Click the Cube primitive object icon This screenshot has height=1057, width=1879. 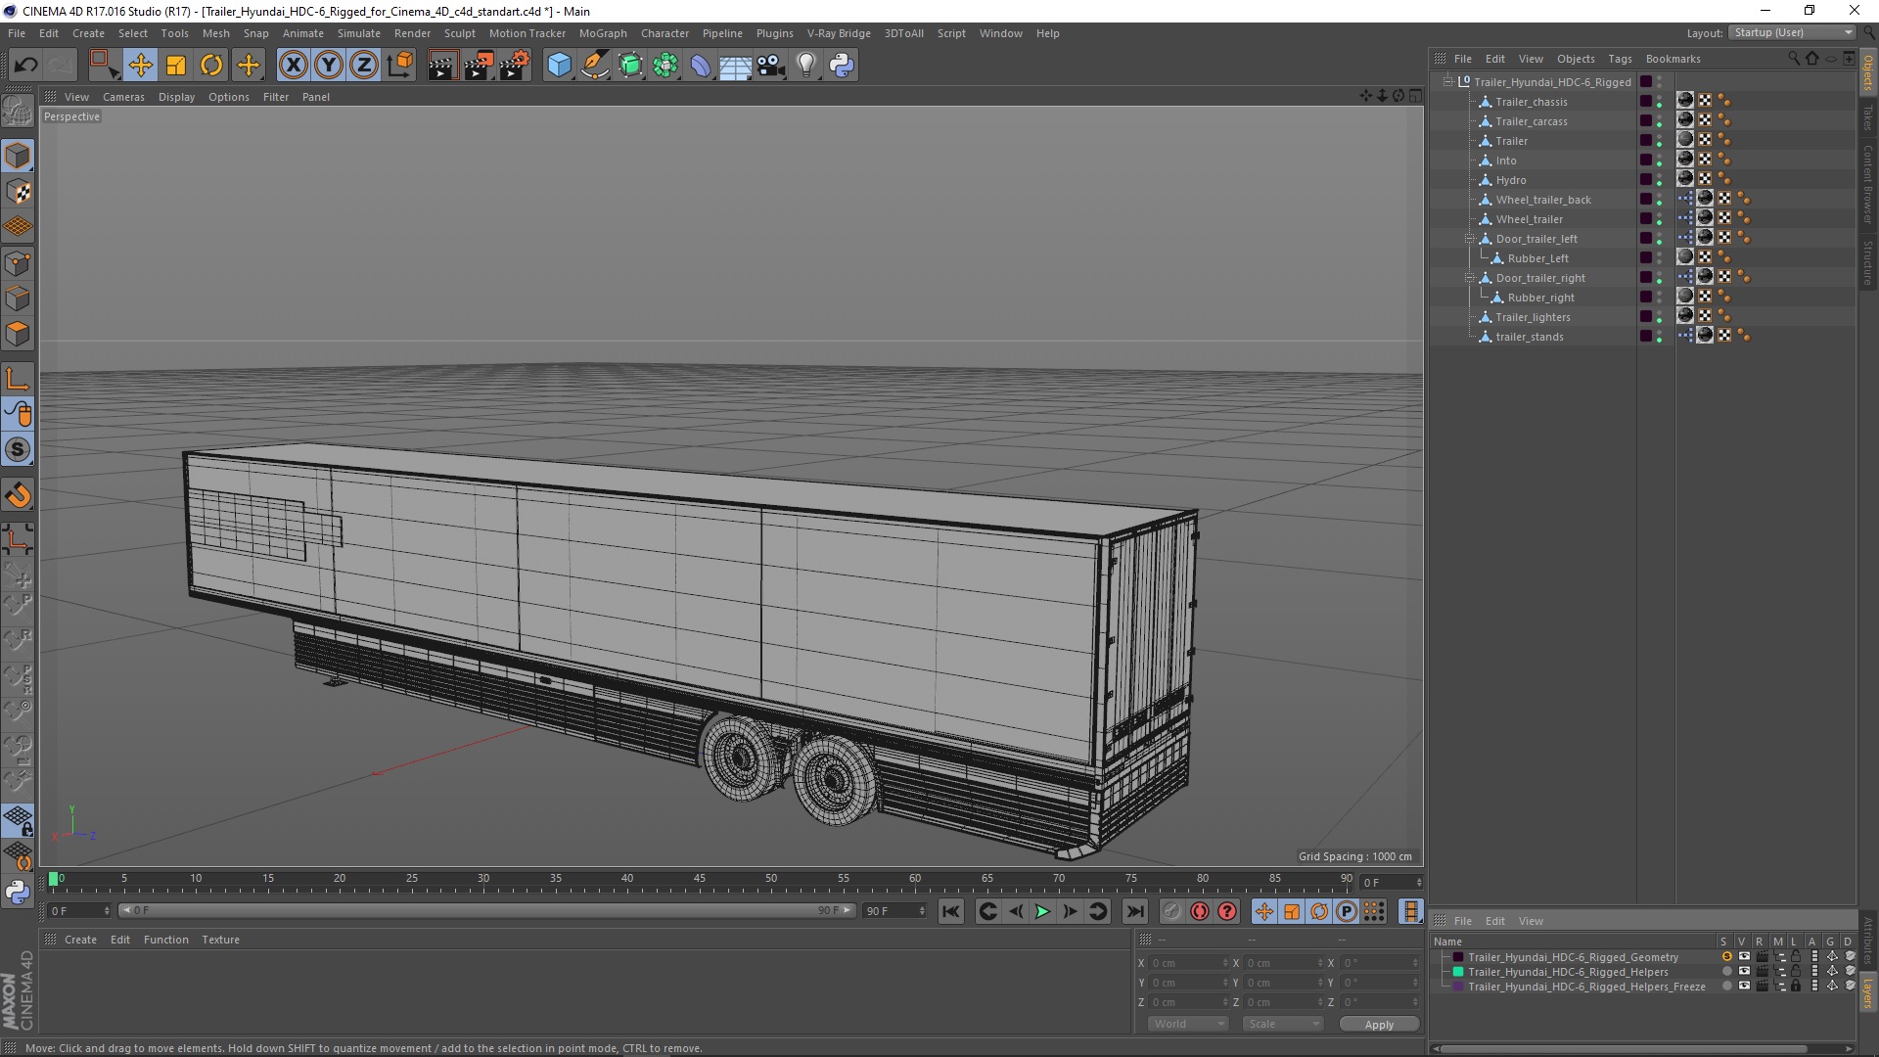pyautogui.click(x=559, y=66)
